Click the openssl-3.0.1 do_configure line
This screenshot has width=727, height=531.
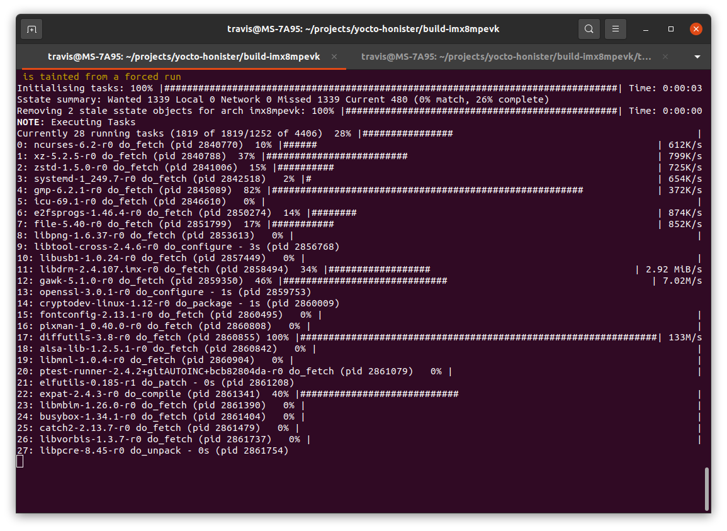pyautogui.click(x=164, y=292)
